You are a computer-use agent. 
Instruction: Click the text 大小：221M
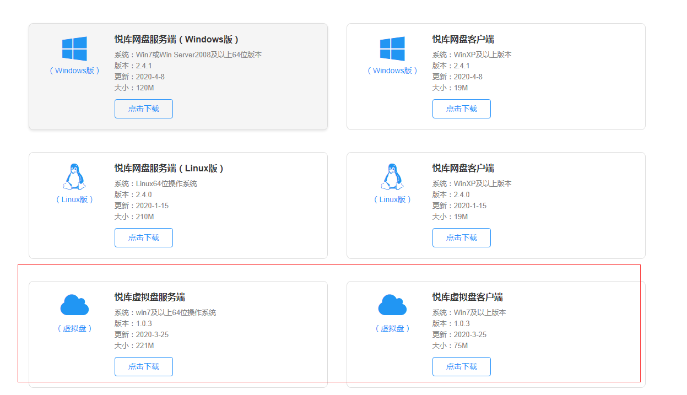tap(134, 345)
